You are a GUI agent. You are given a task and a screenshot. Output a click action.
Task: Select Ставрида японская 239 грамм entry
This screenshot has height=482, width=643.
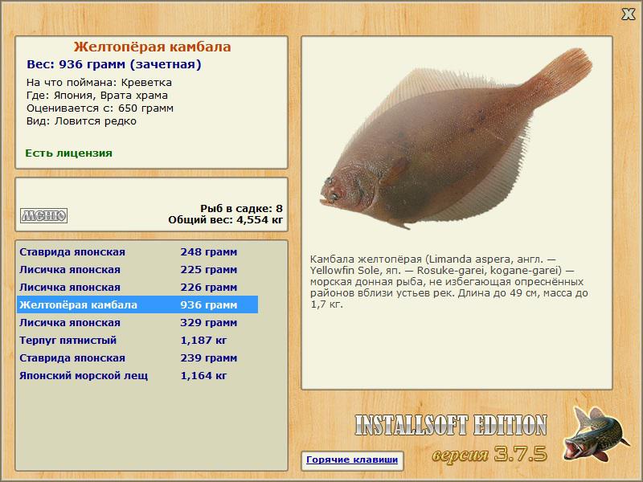[137, 357]
